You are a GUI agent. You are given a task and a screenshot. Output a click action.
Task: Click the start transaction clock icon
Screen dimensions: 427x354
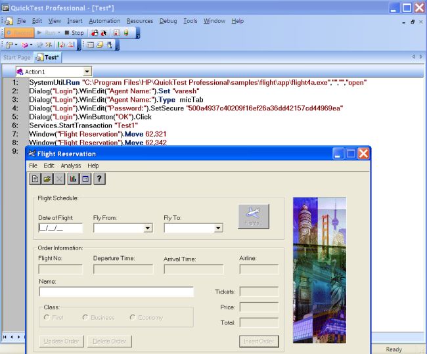(x=61, y=45)
